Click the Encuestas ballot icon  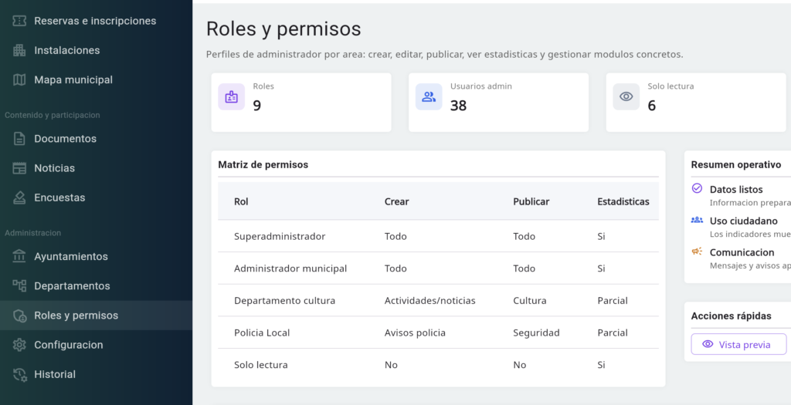coord(19,197)
